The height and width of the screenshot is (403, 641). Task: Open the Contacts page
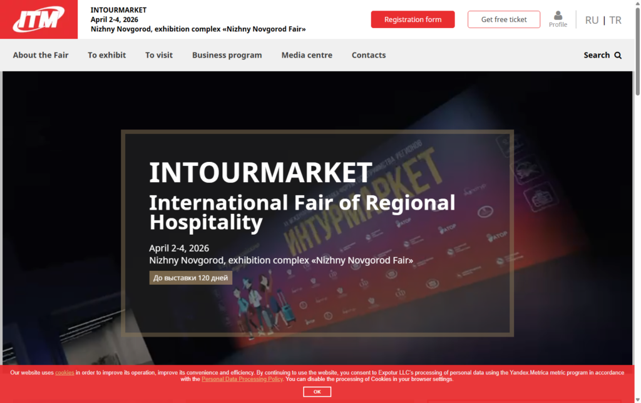(x=369, y=55)
